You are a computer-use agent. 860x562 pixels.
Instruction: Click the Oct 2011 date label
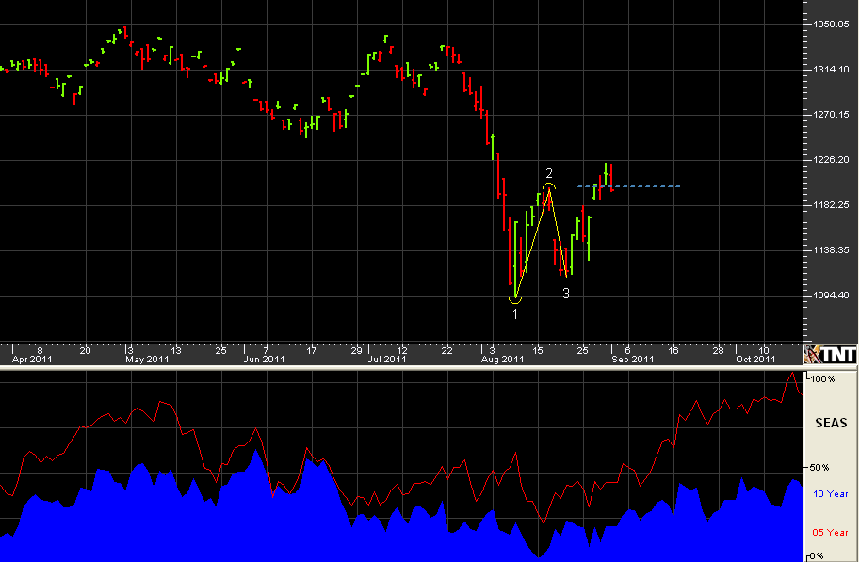755,360
